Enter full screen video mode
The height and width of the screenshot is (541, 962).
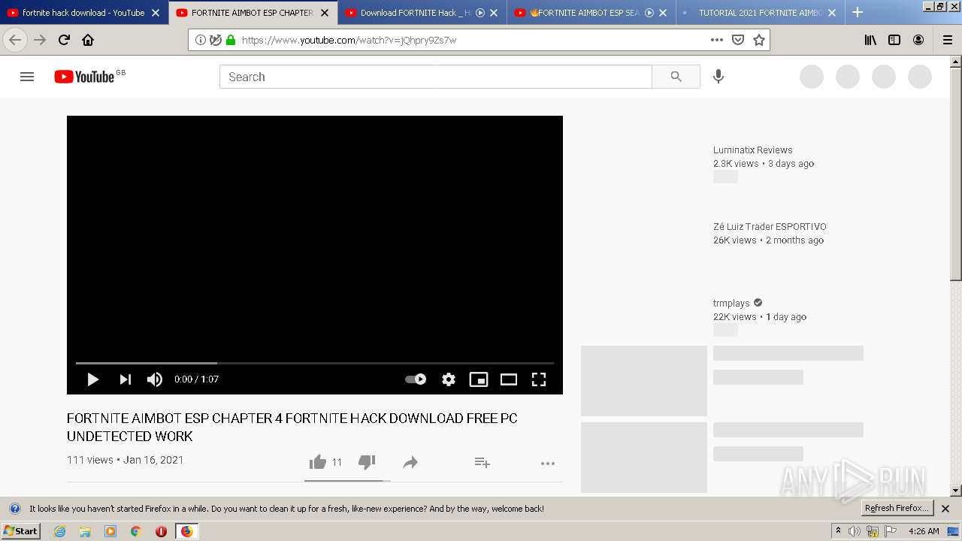click(x=539, y=379)
